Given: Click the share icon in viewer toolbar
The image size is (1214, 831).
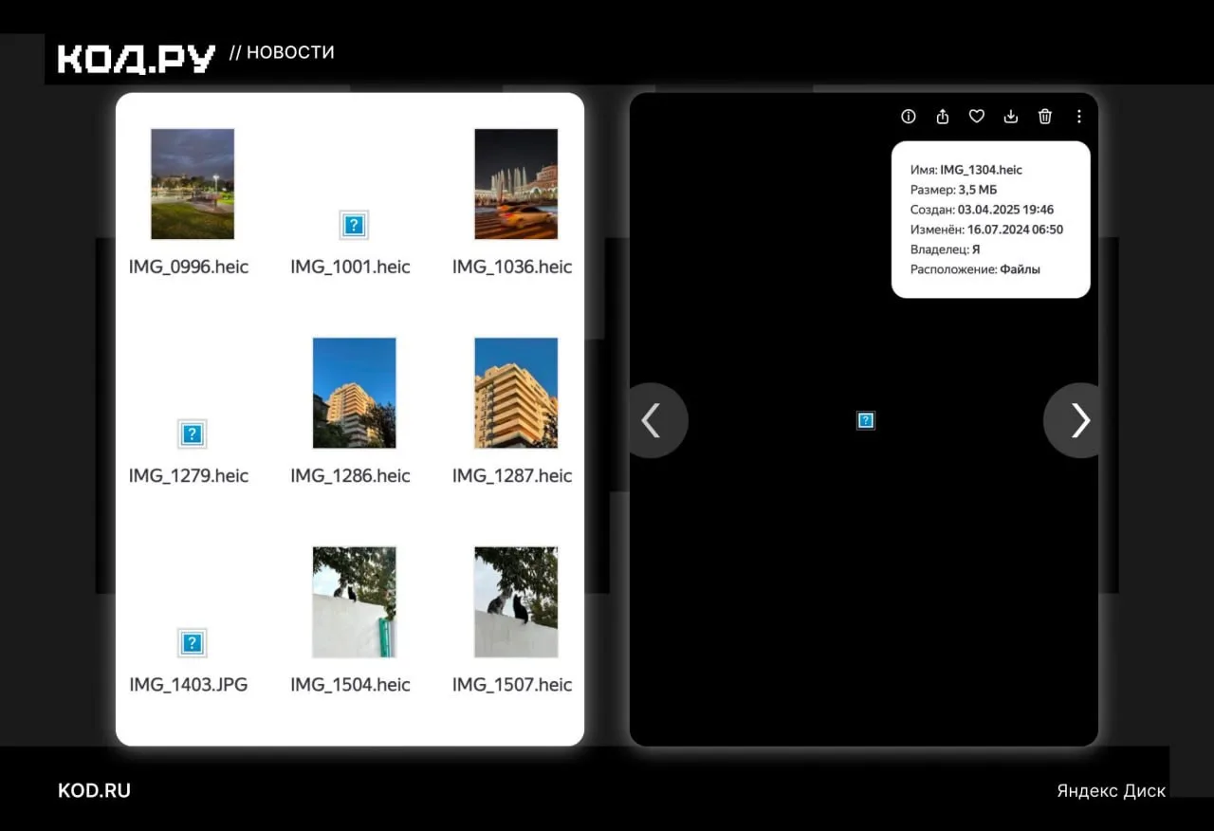Looking at the screenshot, I should click(943, 117).
